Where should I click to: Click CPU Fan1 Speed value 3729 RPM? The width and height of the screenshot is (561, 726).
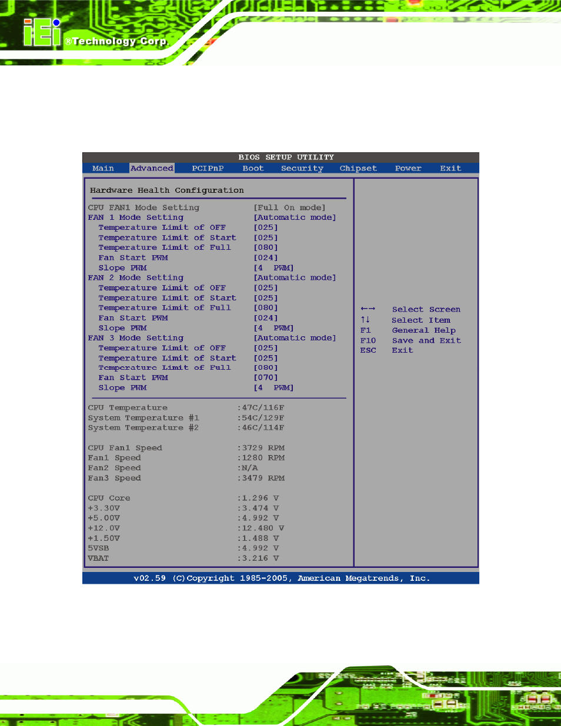click(x=261, y=448)
